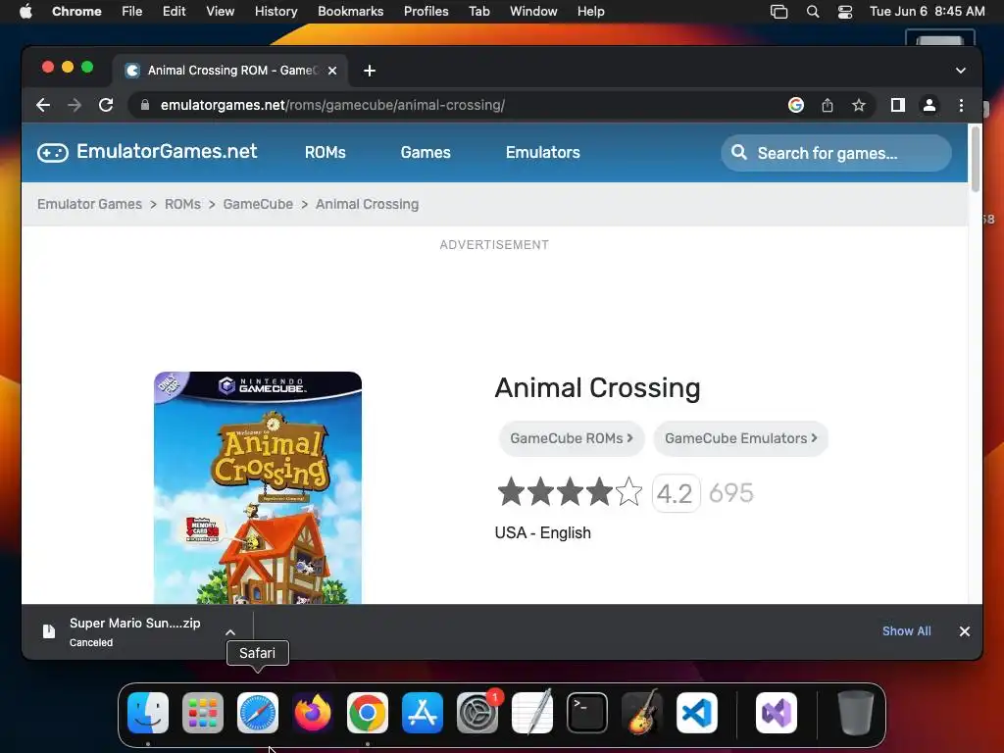The image size is (1004, 753).
Task: Open System Settings from the Dock
Action: pos(477,713)
